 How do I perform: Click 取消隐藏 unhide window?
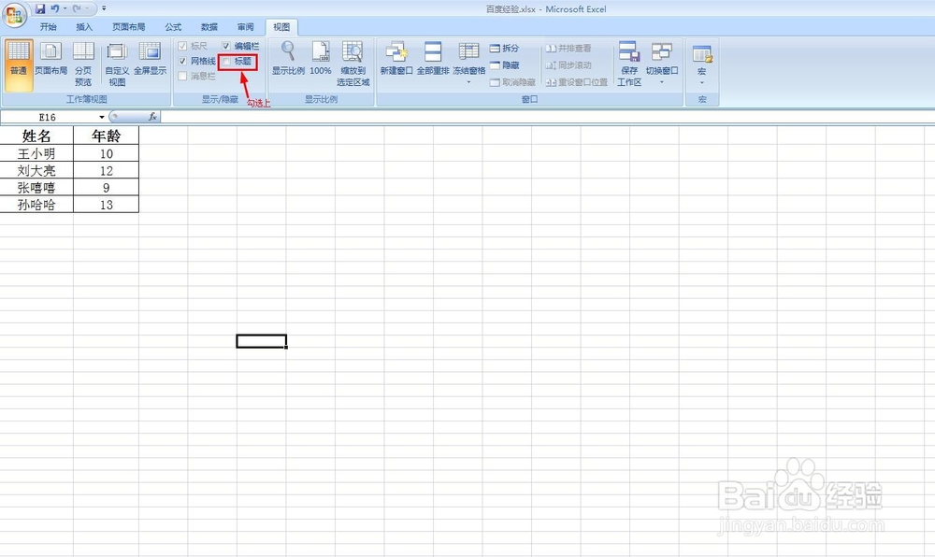(x=512, y=82)
